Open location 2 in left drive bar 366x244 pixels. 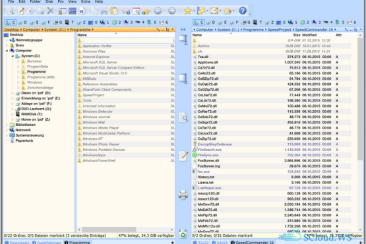coord(116,22)
